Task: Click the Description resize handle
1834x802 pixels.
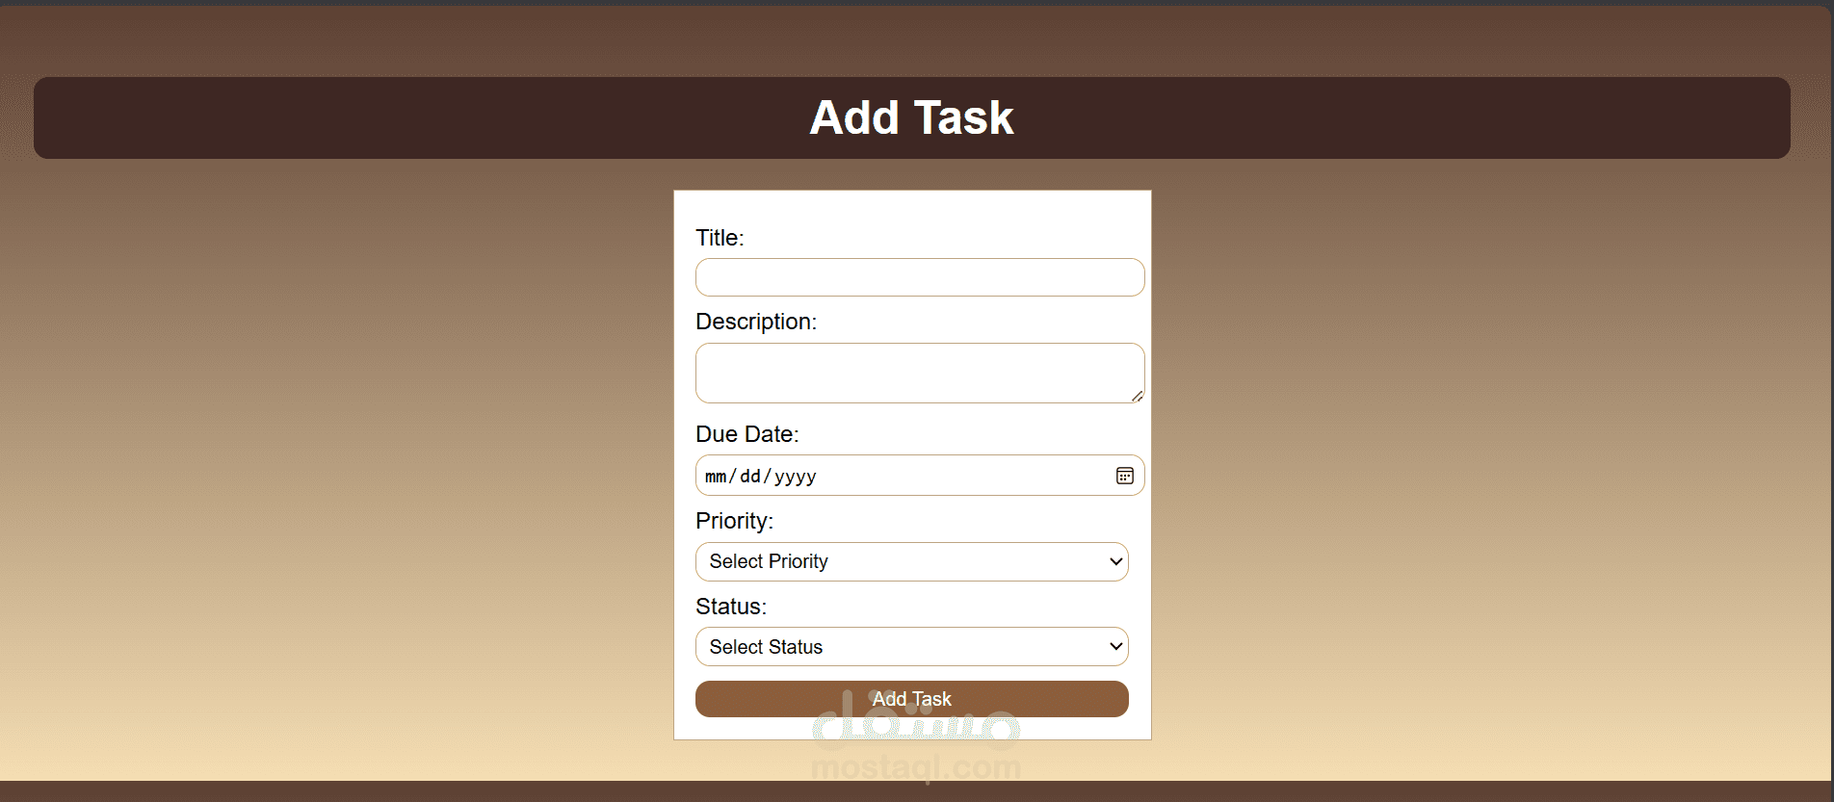Action: click(1138, 396)
